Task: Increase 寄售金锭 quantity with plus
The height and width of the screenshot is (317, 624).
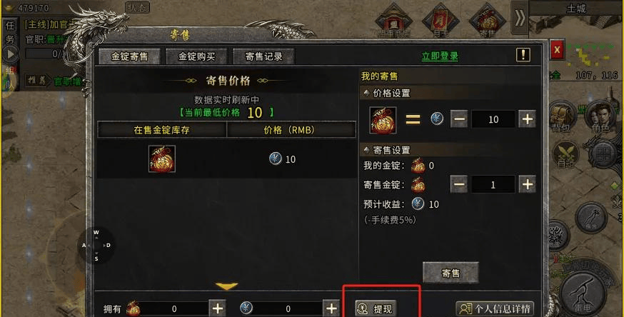Action: (528, 184)
